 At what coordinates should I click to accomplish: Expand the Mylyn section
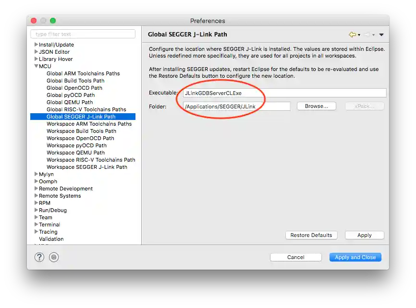(x=36, y=174)
